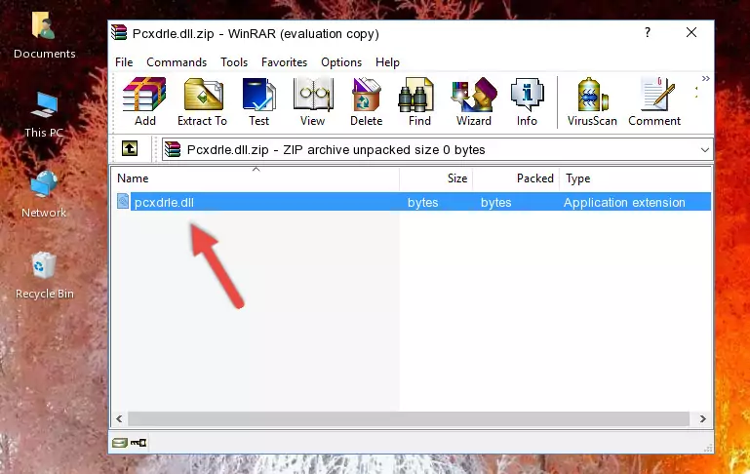The height and width of the screenshot is (474, 750).
Task: Launch the Wizard tool
Action: pyautogui.click(x=474, y=101)
